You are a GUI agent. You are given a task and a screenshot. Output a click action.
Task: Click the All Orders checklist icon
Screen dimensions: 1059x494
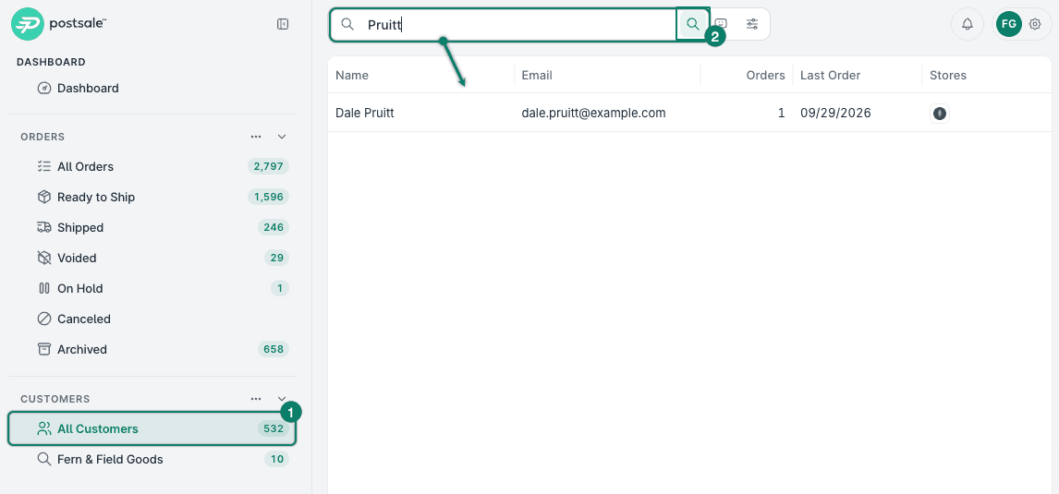44,167
